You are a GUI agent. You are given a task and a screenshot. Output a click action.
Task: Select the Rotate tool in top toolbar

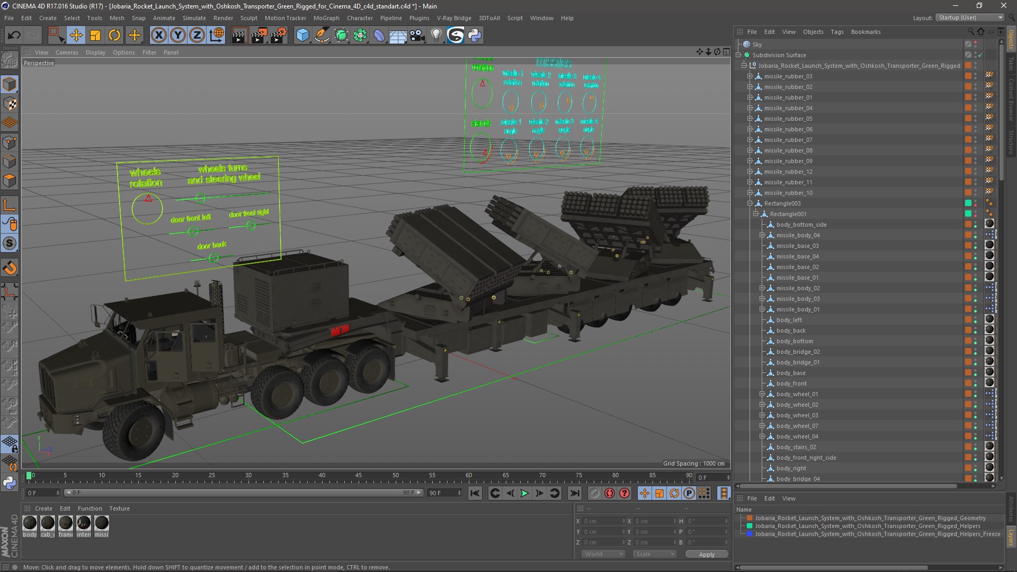click(x=114, y=35)
